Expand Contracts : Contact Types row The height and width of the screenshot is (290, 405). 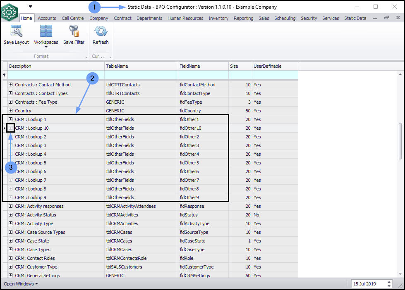pyautogui.click(x=10, y=93)
